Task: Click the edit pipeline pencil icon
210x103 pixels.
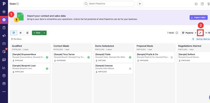Action: coord(200,33)
